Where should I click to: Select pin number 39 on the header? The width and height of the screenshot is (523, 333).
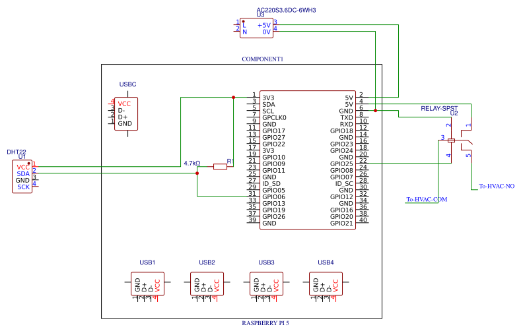pyautogui.click(x=252, y=220)
